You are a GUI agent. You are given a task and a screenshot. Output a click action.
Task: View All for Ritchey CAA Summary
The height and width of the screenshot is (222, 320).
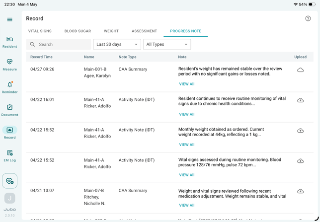(x=187, y=205)
